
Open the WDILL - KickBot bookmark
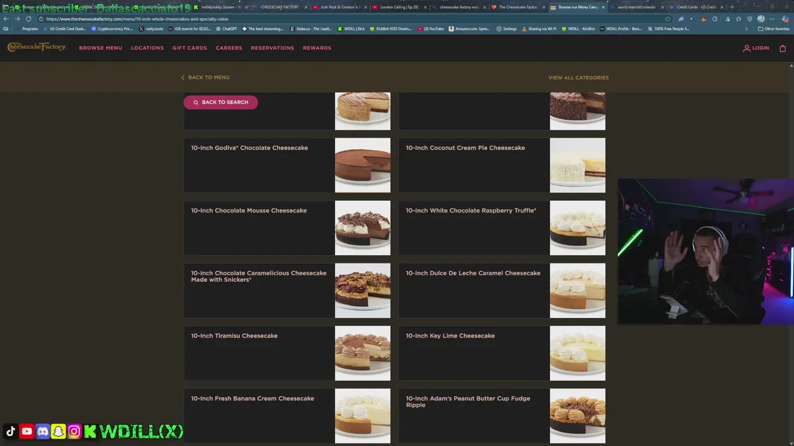(578, 28)
